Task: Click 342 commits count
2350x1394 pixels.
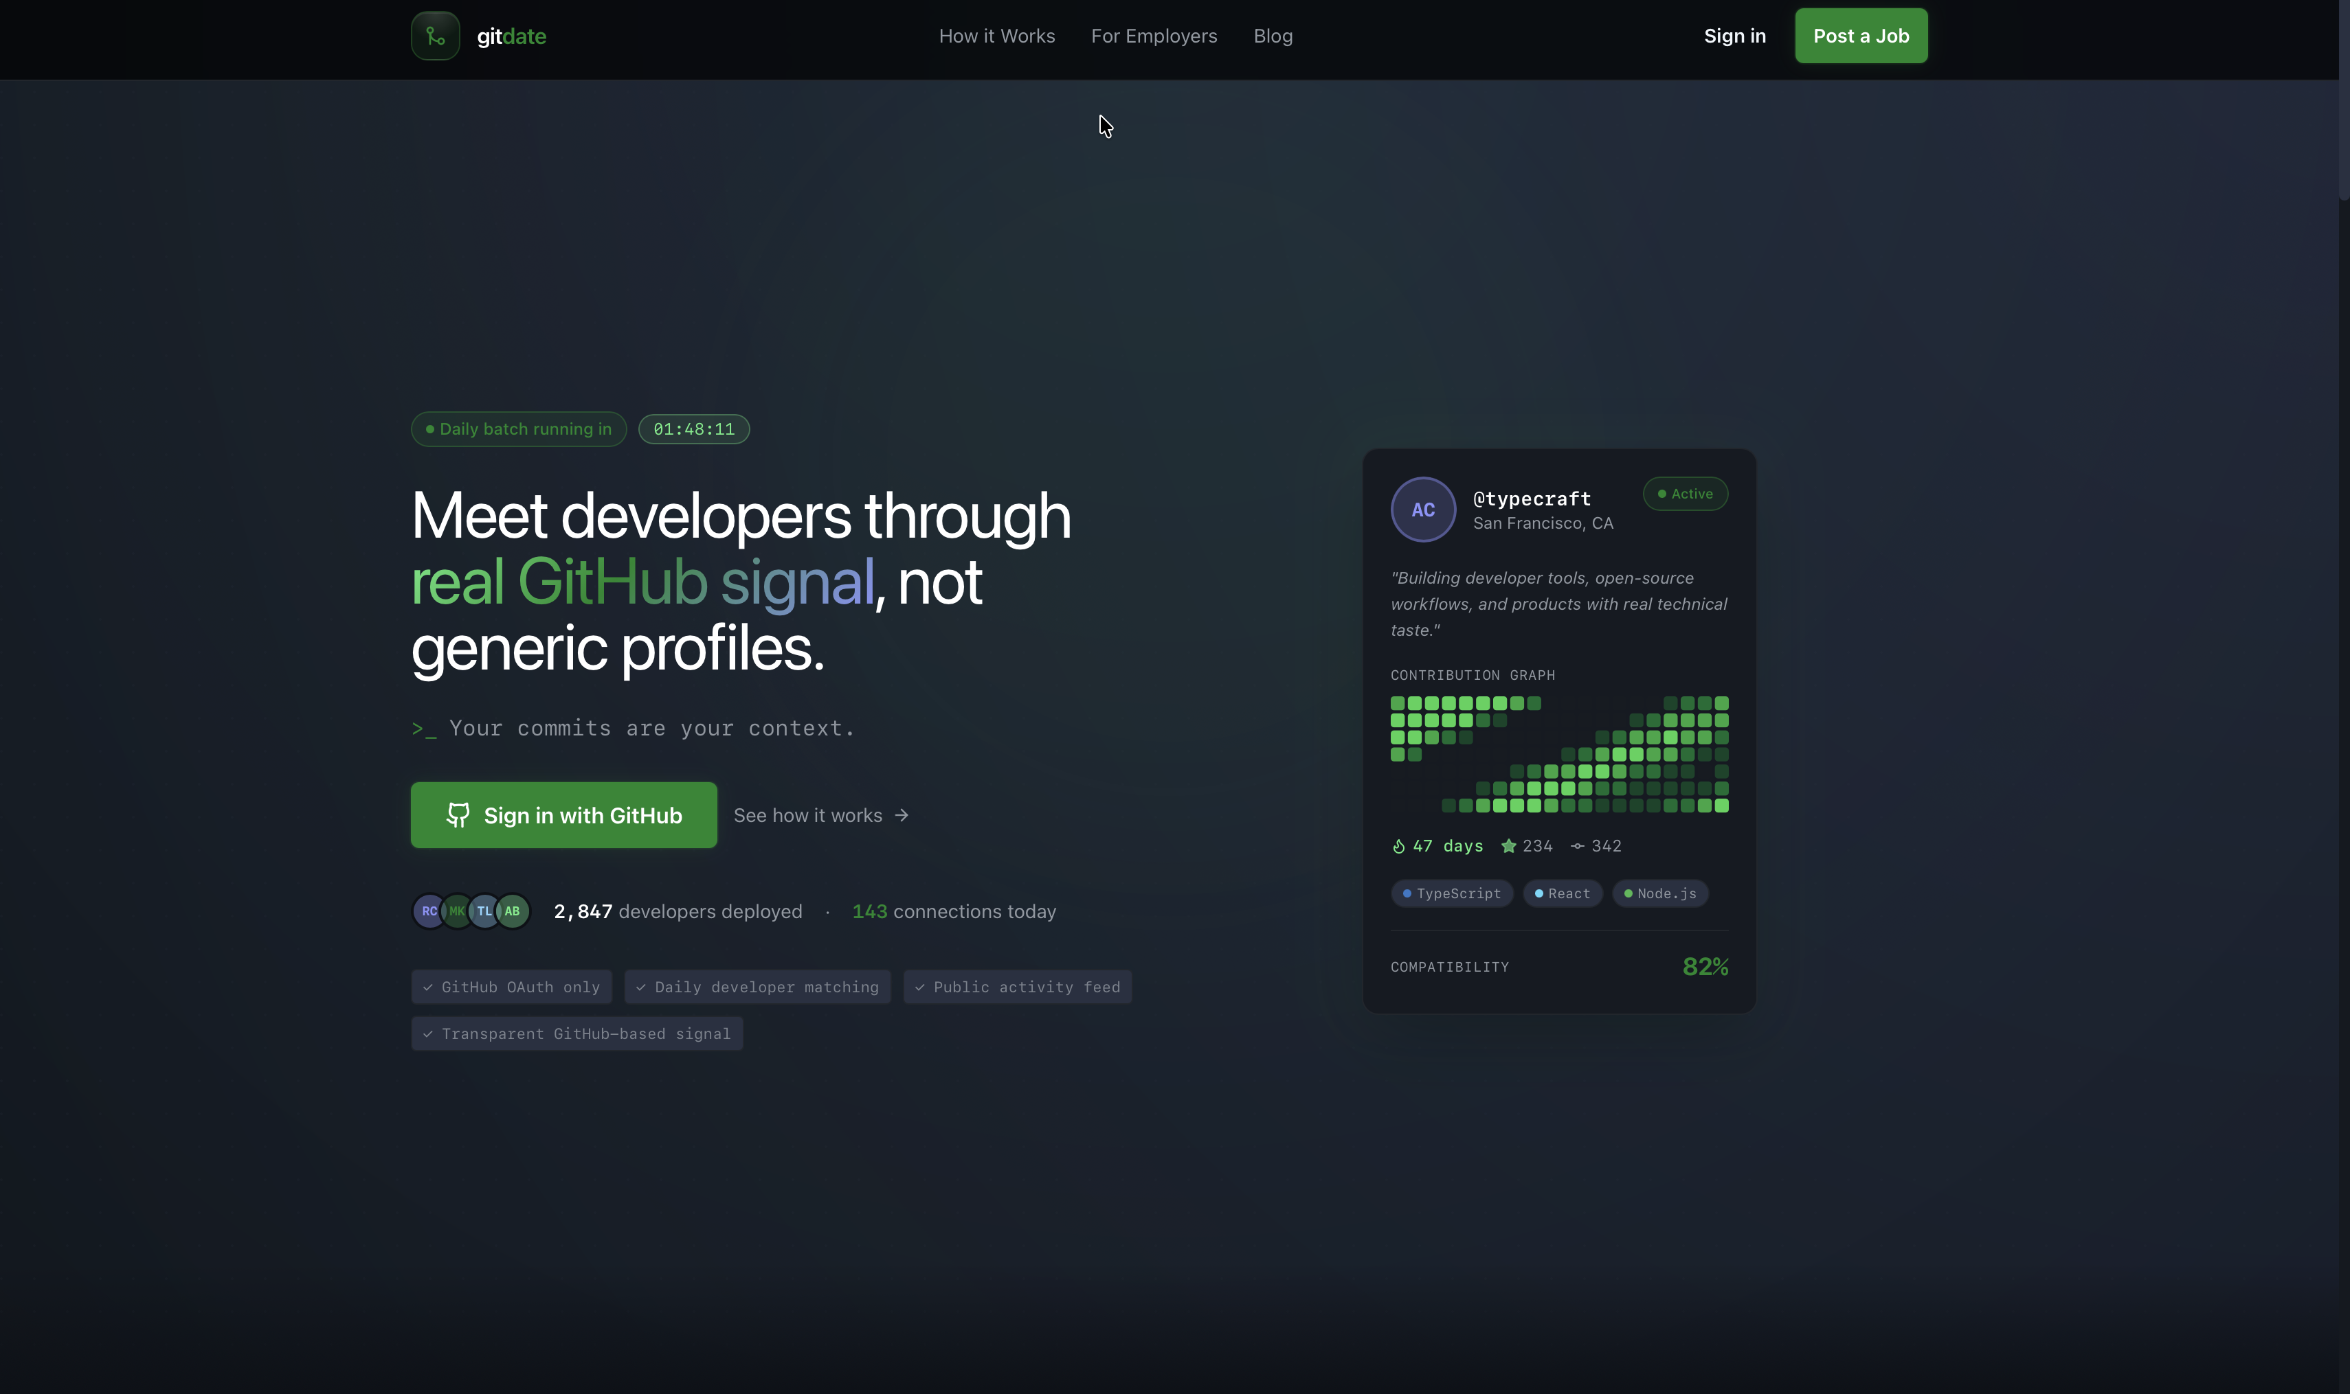Action: click(x=1606, y=846)
